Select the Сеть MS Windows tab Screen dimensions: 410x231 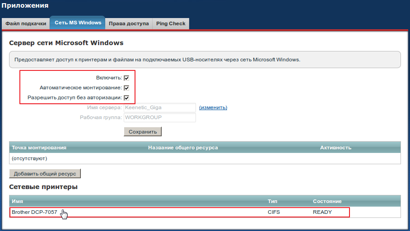click(x=78, y=23)
